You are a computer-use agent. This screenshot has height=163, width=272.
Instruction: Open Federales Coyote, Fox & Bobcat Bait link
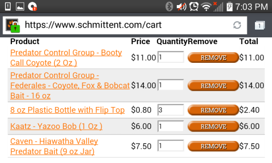70,85
